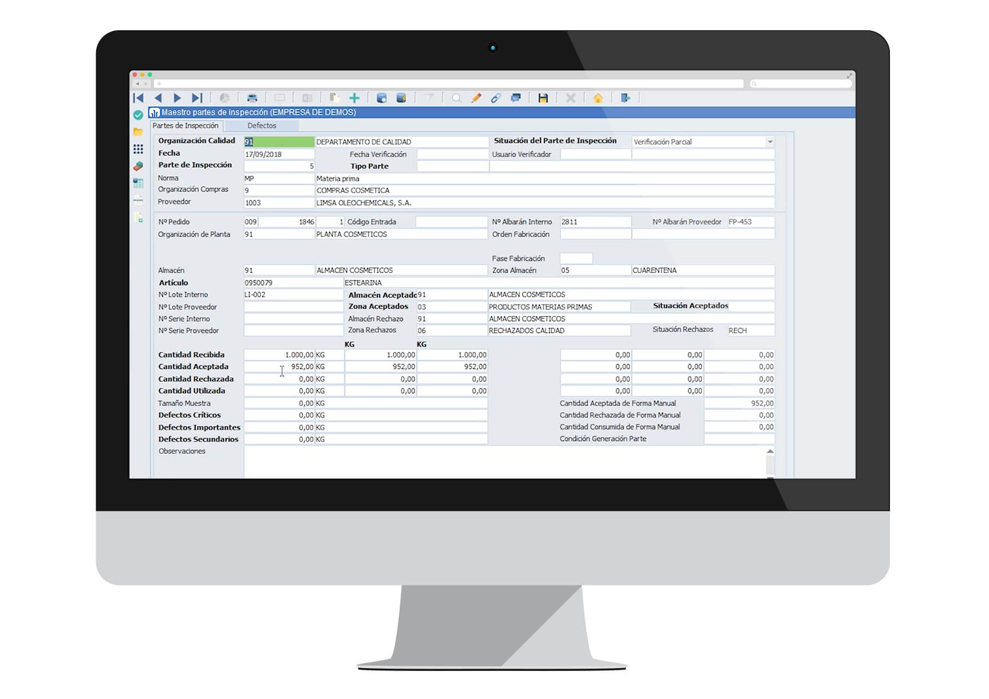Go to the first record
989x699 pixels.
[139, 98]
